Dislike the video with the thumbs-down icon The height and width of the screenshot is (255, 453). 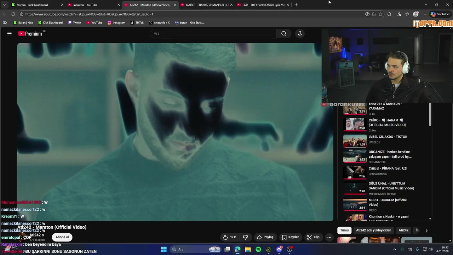point(246,237)
